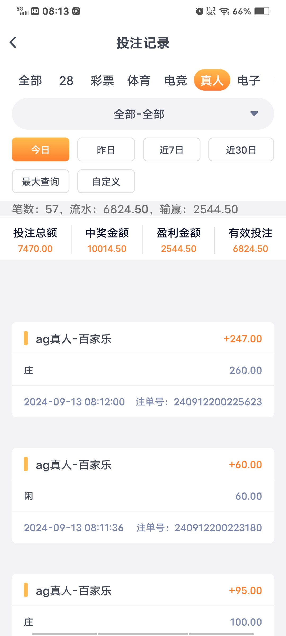Select the 电子 tab

point(249,81)
